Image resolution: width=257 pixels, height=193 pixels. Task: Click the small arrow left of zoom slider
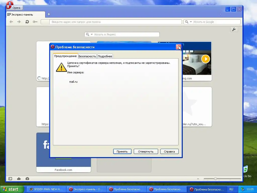click(198, 179)
